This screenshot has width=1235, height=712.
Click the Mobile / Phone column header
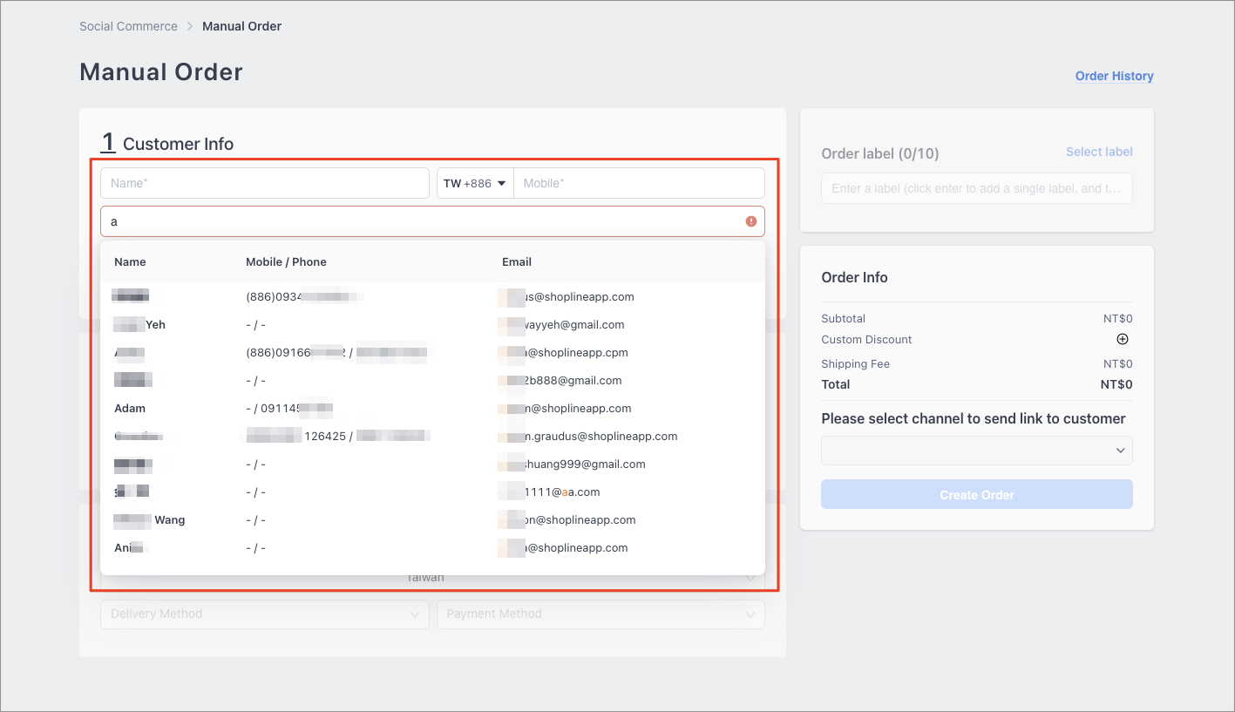(x=286, y=261)
